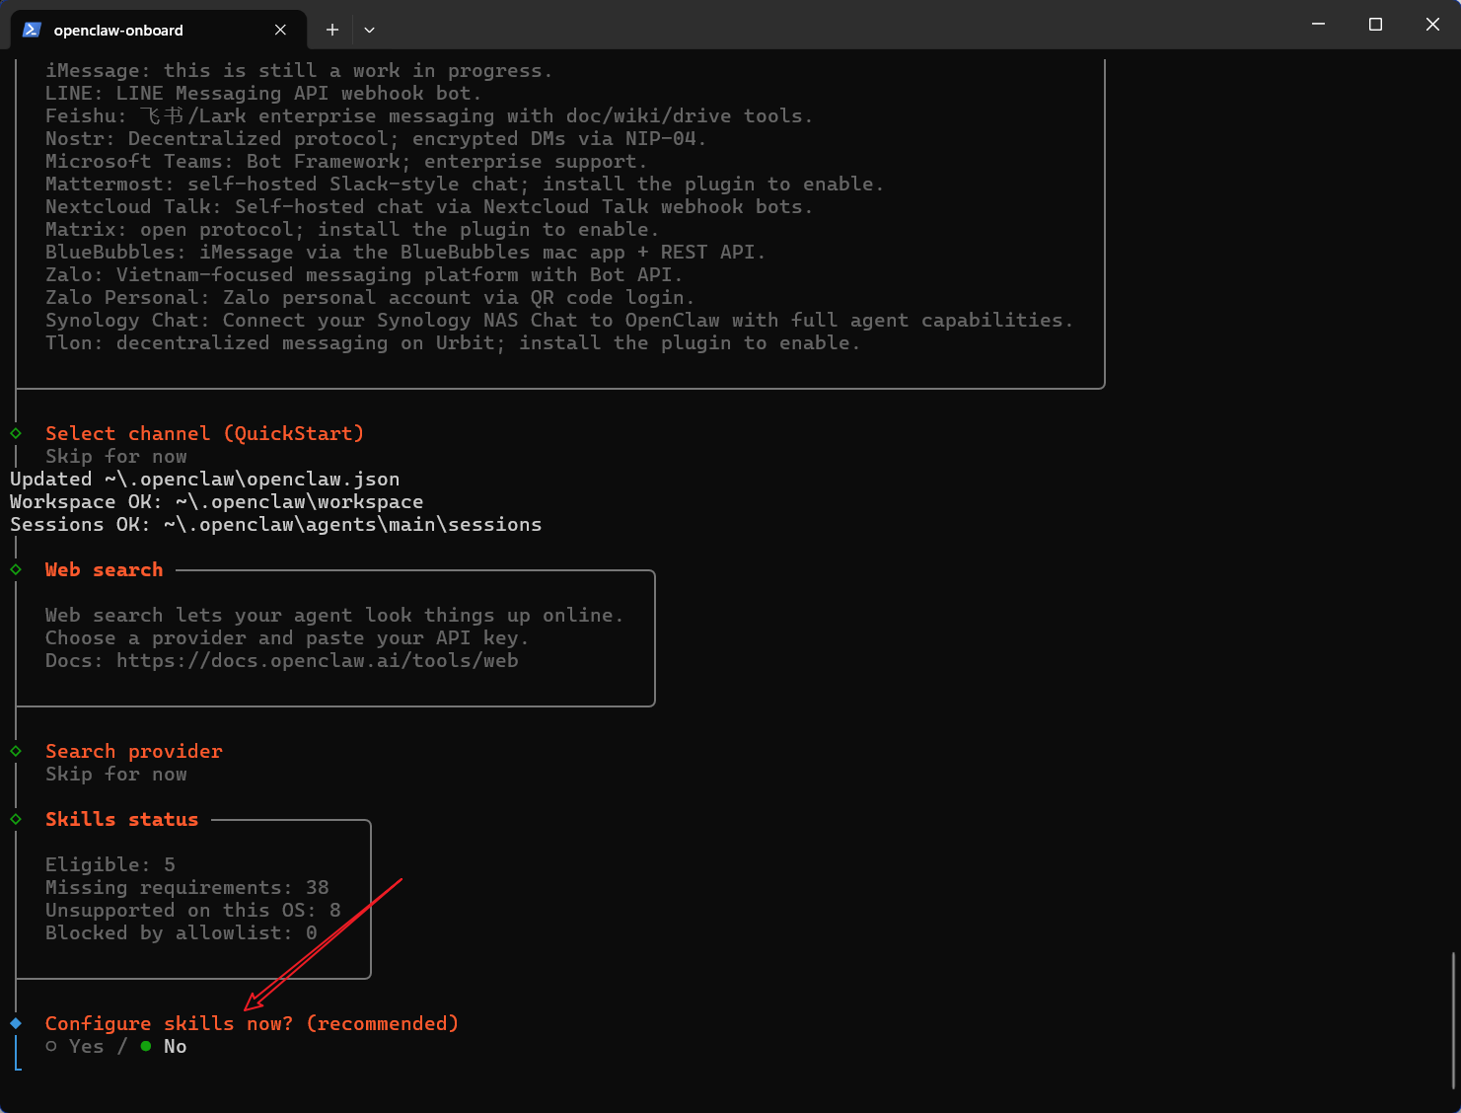Open the terminal profile dropdown chevron
This screenshot has height=1113, width=1461.
click(369, 30)
